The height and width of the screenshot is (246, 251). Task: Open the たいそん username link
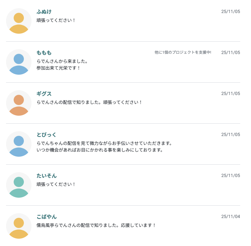point(46,176)
